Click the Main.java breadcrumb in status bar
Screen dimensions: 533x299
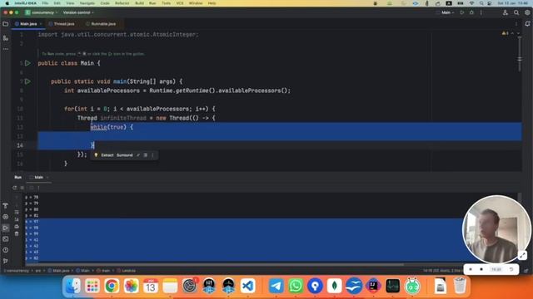[59, 271]
